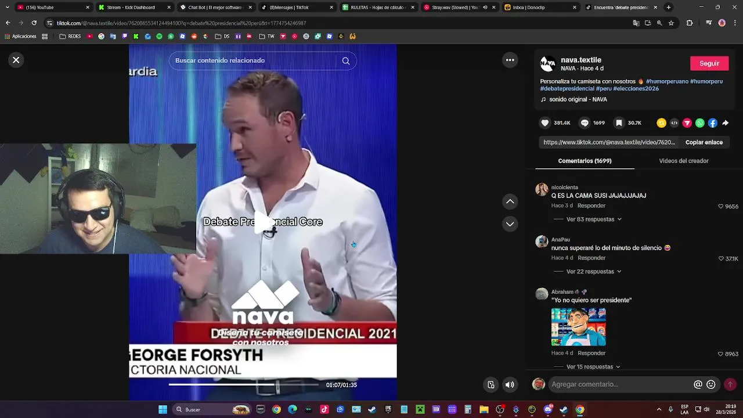Viewport: 743px width, 418px height.
Task: Like Abraham's comment heart
Action: coord(721,354)
